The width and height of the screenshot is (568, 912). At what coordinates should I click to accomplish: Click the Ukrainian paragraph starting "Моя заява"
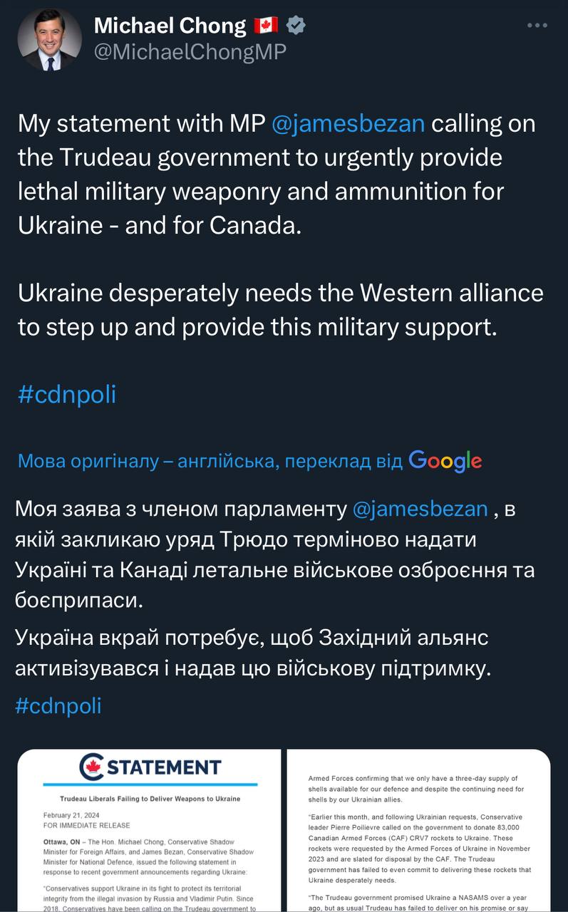point(274,555)
